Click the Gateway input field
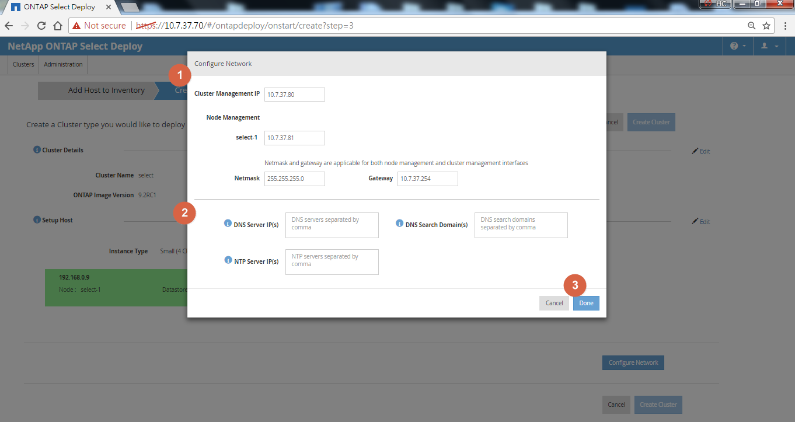795x422 pixels. [x=428, y=179]
